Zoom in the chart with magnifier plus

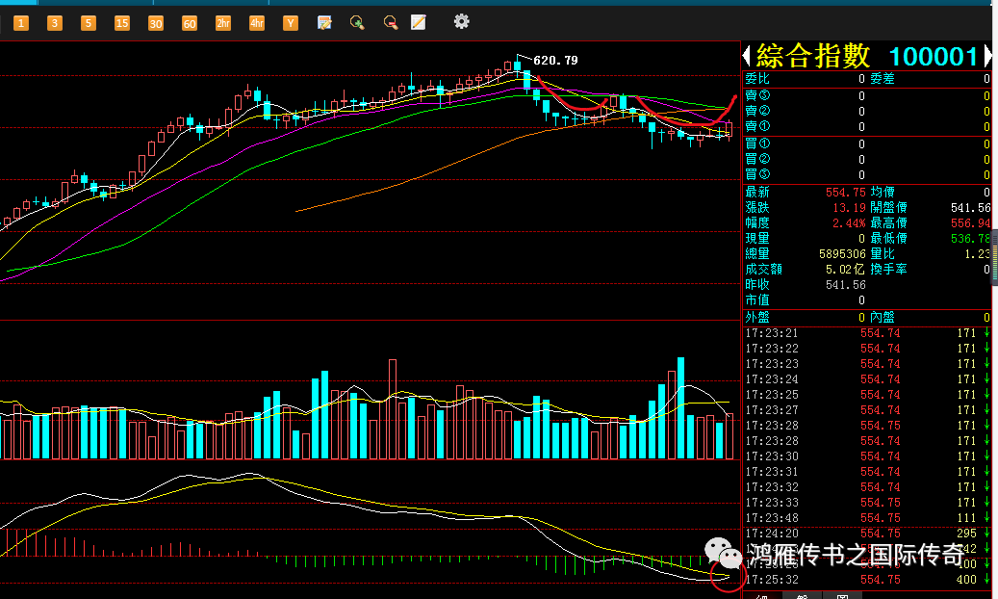(x=358, y=23)
